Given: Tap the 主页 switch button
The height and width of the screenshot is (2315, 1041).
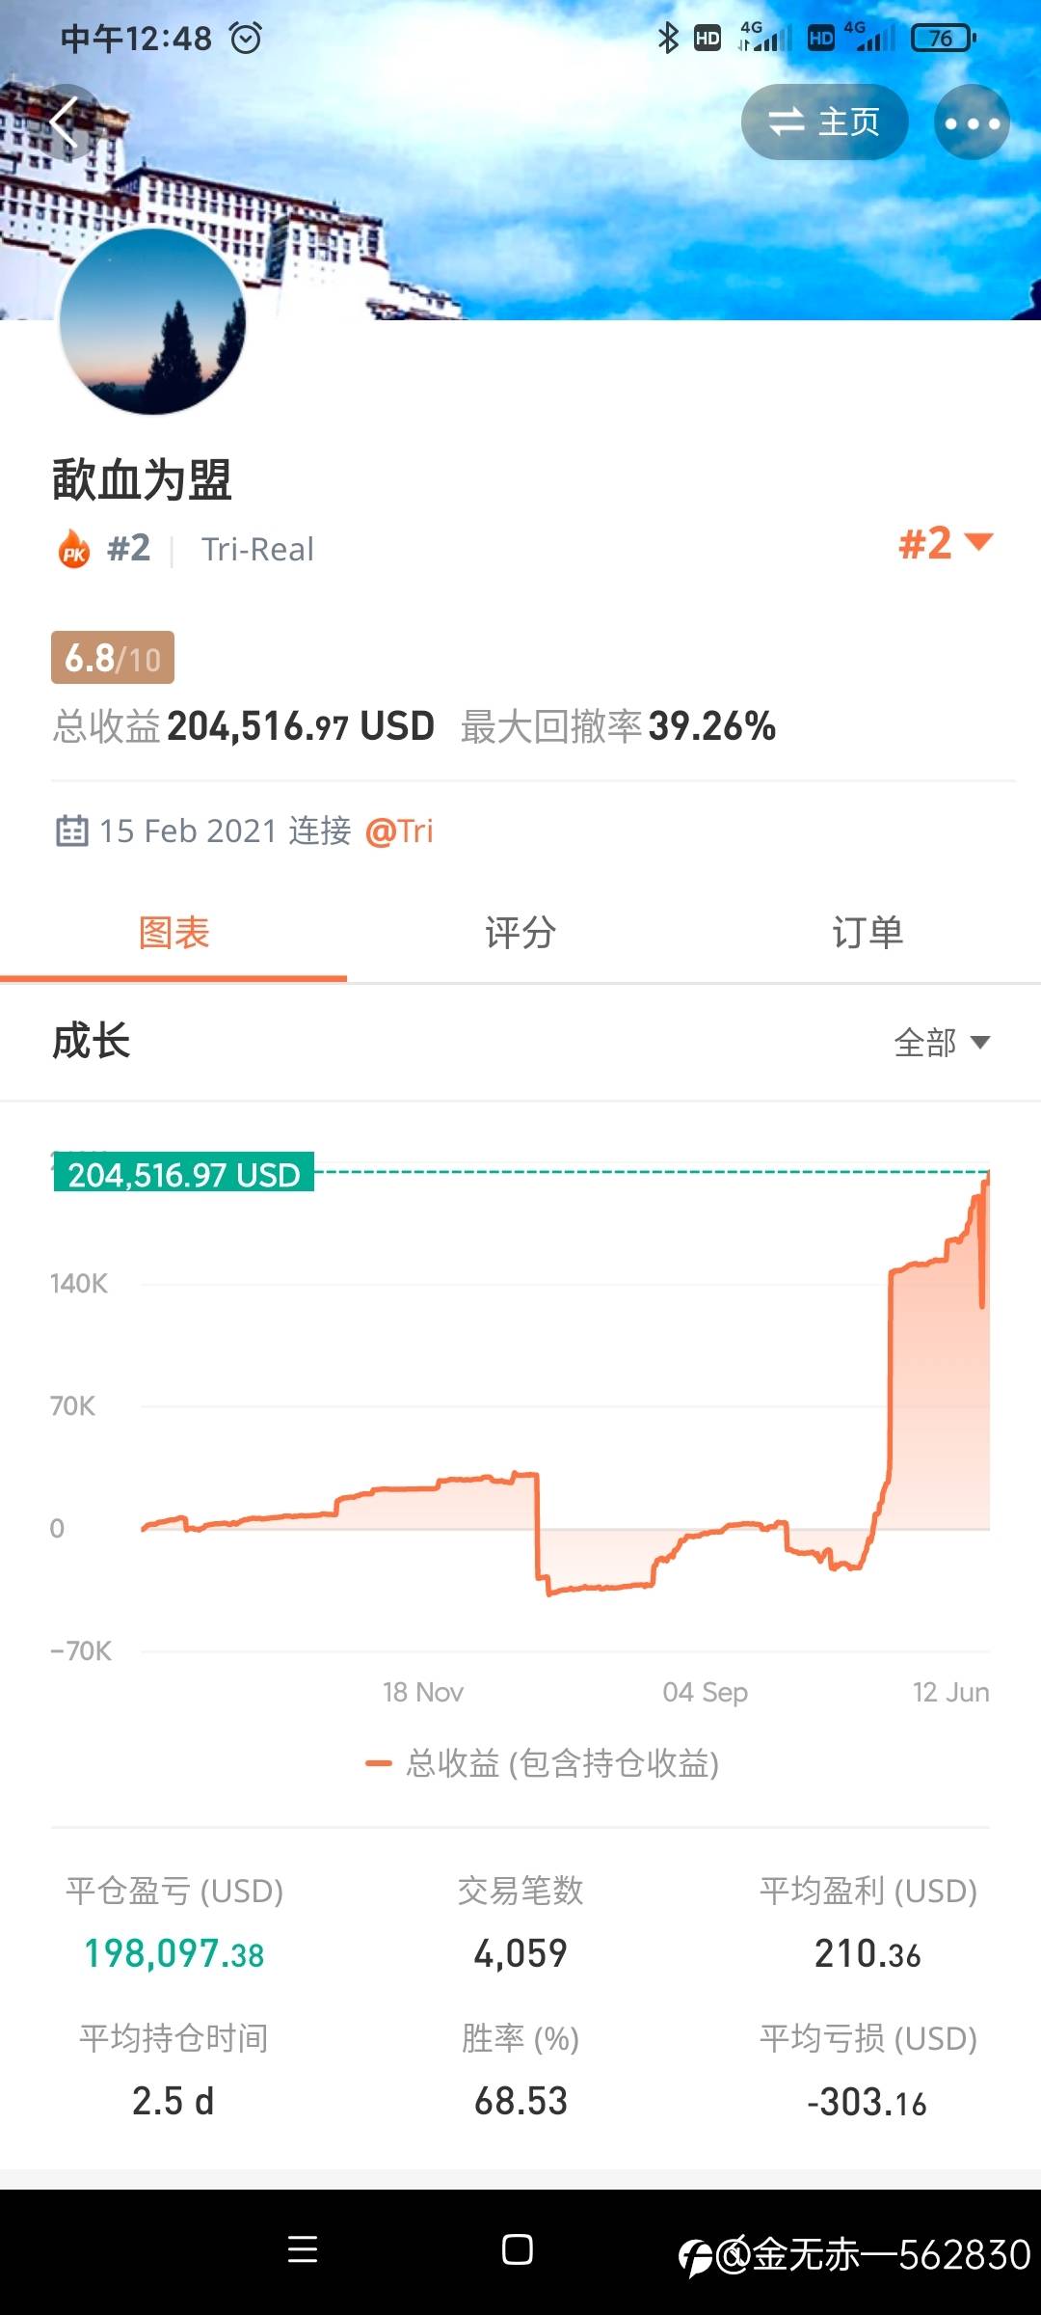Looking at the screenshot, I should coord(824,123).
